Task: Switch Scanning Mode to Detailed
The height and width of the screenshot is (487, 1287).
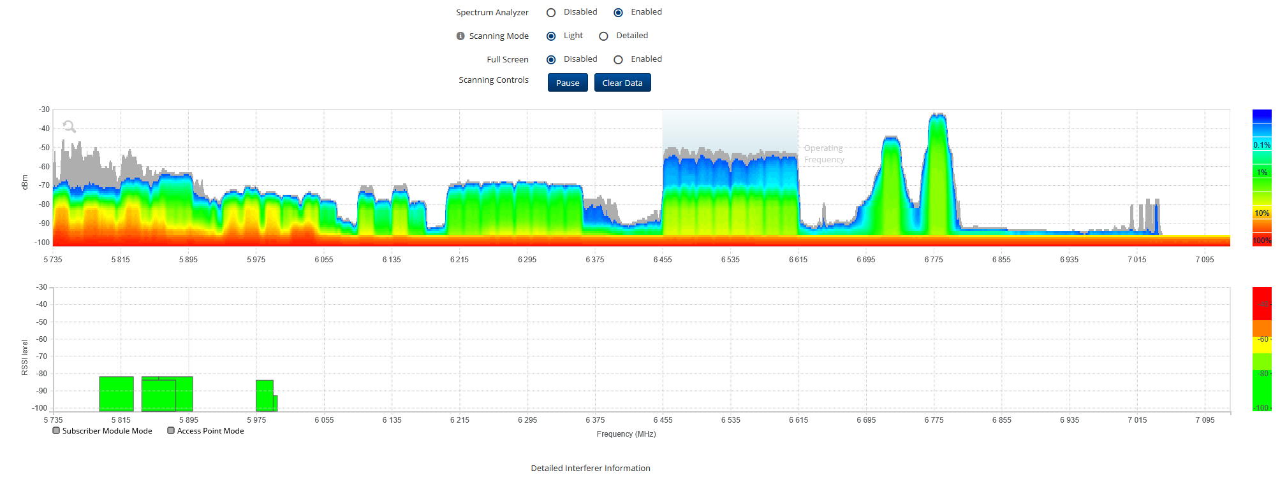Action: coord(603,36)
